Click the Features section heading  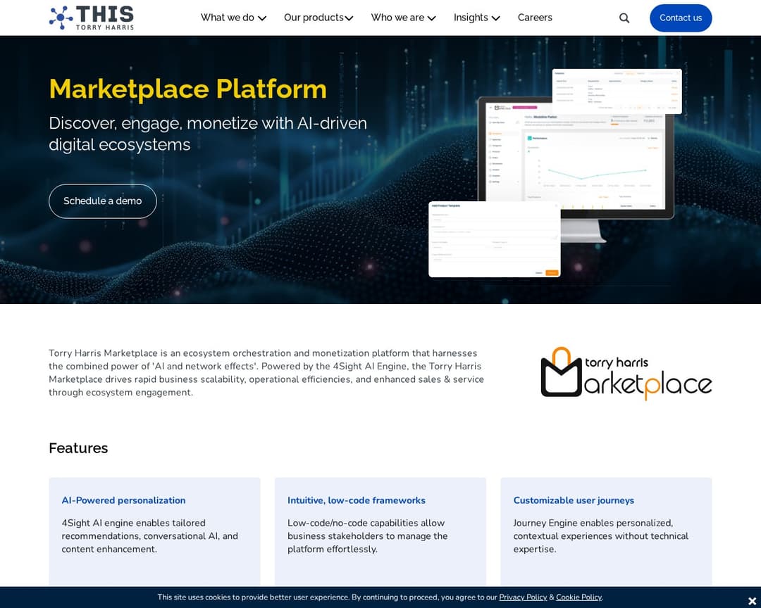[78, 448]
